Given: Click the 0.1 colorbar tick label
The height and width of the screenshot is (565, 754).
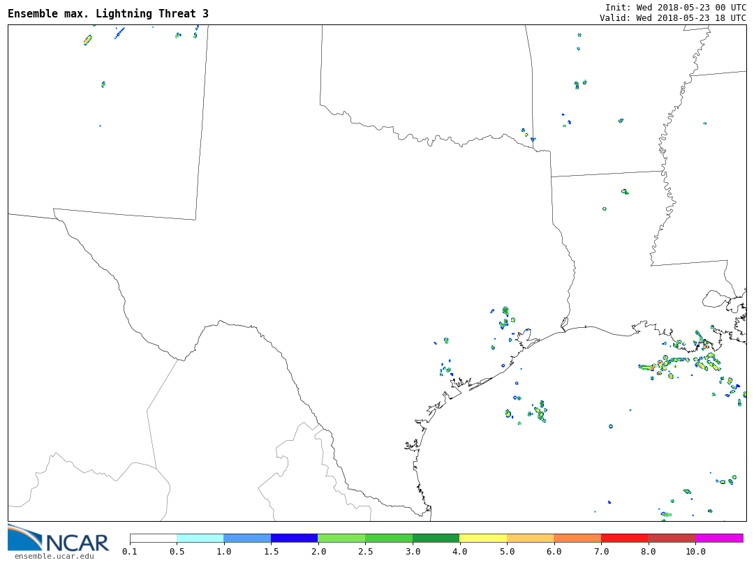Looking at the screenshot, I should coord(130,552).
